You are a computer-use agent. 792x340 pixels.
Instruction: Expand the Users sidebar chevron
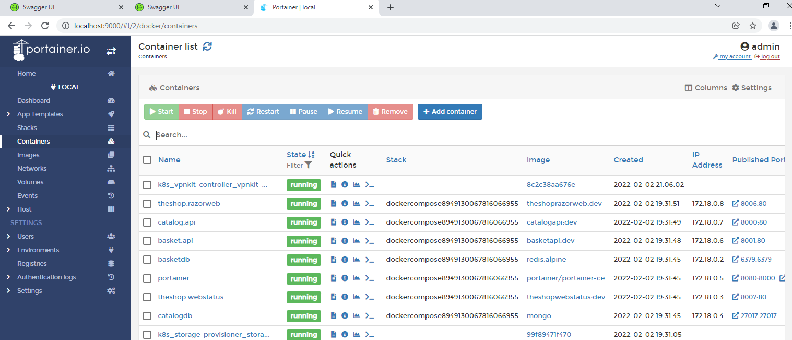pyautogui.click(x=8, y=237)
